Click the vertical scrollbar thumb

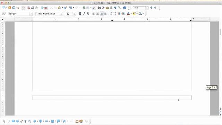[x=220, y=32]
